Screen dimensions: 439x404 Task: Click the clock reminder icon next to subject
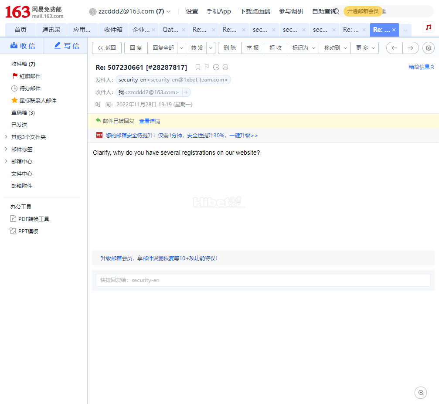coord(216,67)
